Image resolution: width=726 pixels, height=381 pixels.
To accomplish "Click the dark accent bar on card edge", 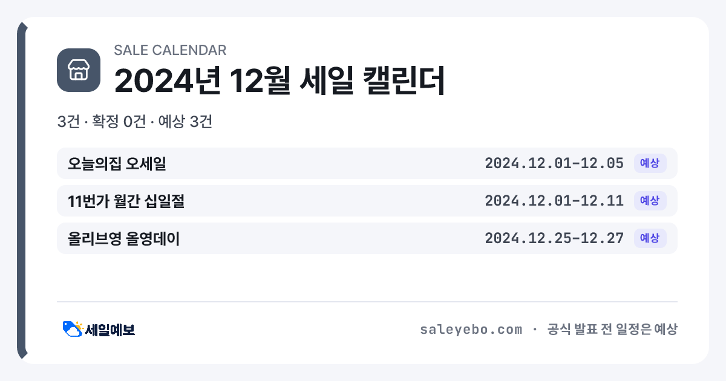I will [22, 190].
